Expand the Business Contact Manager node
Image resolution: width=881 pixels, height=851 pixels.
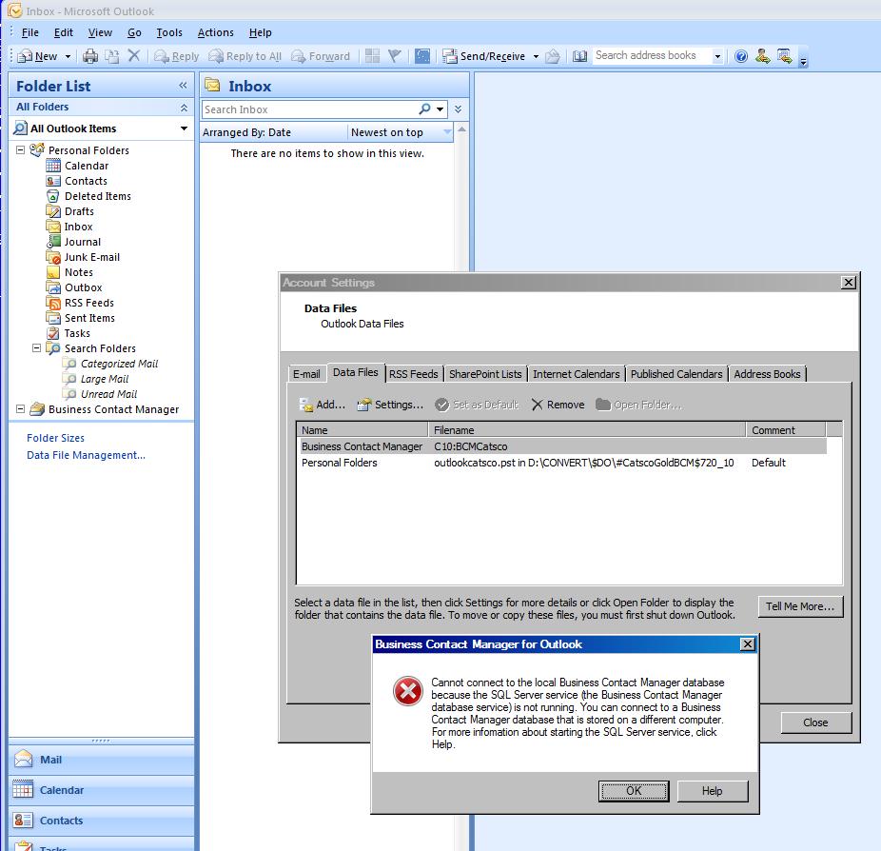21,409
